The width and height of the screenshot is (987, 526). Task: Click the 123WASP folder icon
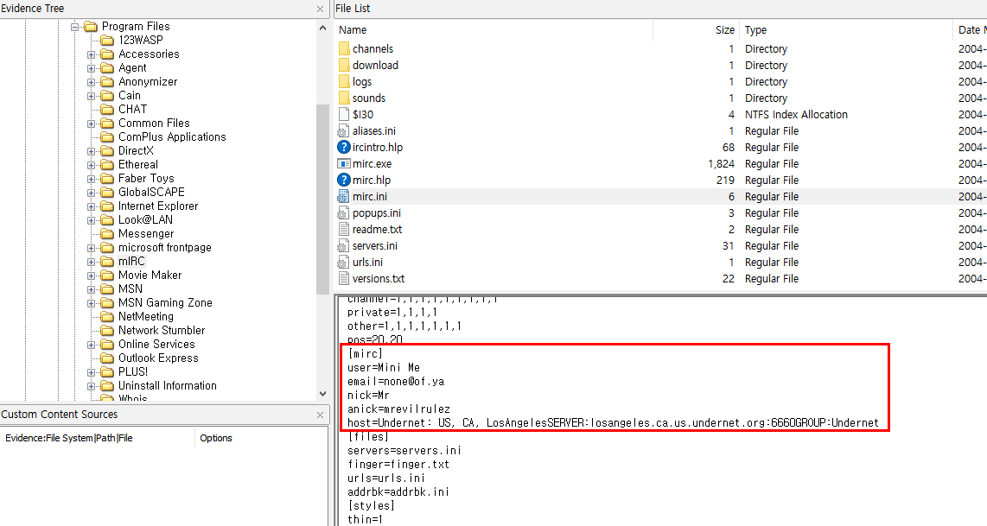[x=108, y=41]
